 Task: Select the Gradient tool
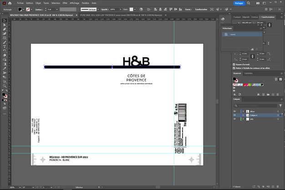point(5,64)
